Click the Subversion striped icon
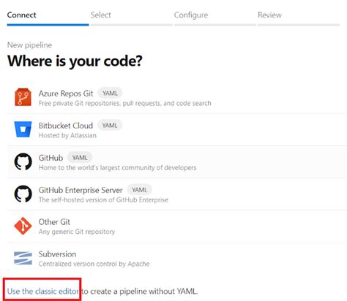The image size is (347, 301). pos(23,258)
